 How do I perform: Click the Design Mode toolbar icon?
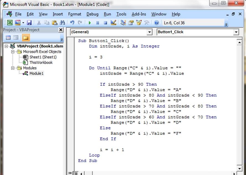114,23
